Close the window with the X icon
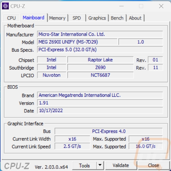The height and width of the screenshot is (171, 171). [161, 6]
